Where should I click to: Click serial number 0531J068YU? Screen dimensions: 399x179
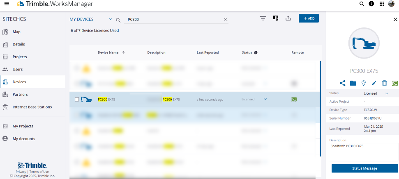click(373, 118)
